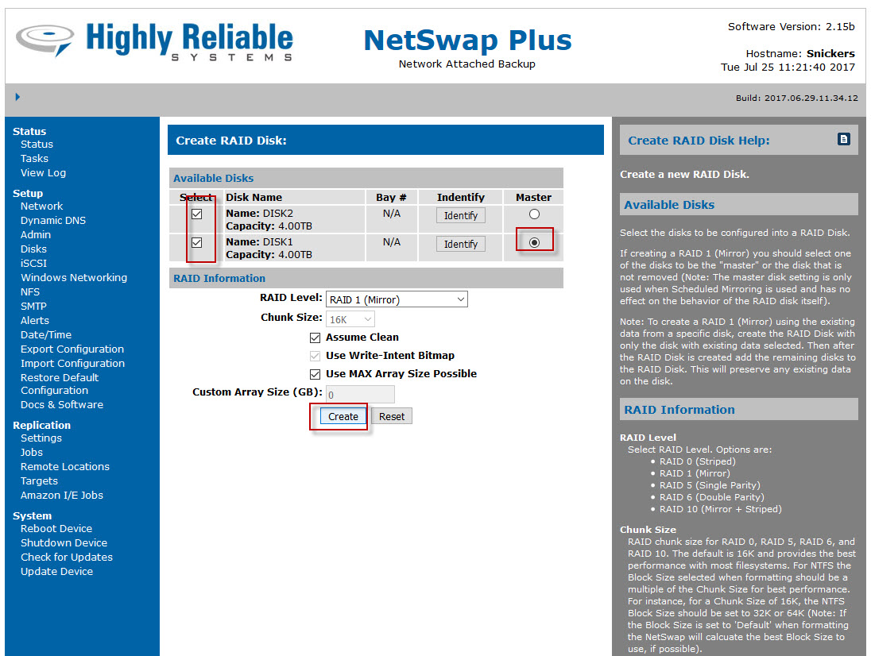Uncheck the DISK1 select checkbox
This screenshot has width=871, height=656.
coord(196,242)
